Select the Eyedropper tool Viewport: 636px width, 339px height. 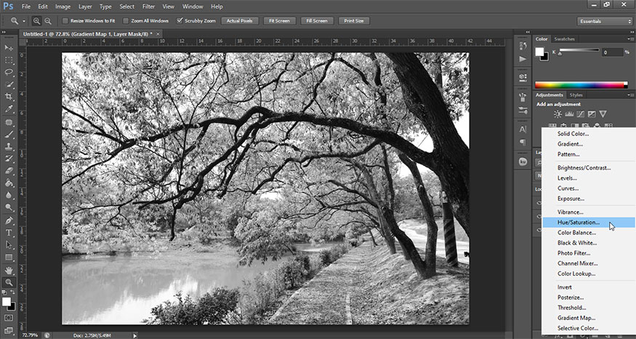pos(9,109)
